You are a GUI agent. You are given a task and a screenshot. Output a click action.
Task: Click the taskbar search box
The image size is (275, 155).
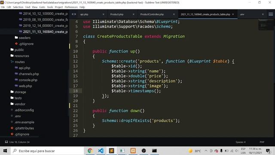point(47,151)
